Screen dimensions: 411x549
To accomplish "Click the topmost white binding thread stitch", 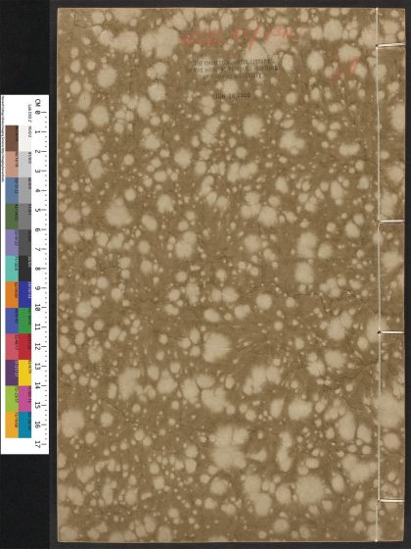I will coord(390,45).
